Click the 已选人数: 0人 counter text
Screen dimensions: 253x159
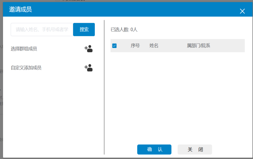tap(124, 30)
